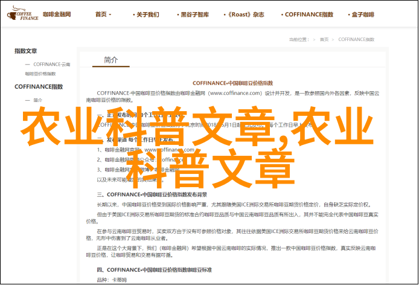Select the 《Roast》杂志 menu item
This screenshot has width=419, height=285.
point(244,14)
